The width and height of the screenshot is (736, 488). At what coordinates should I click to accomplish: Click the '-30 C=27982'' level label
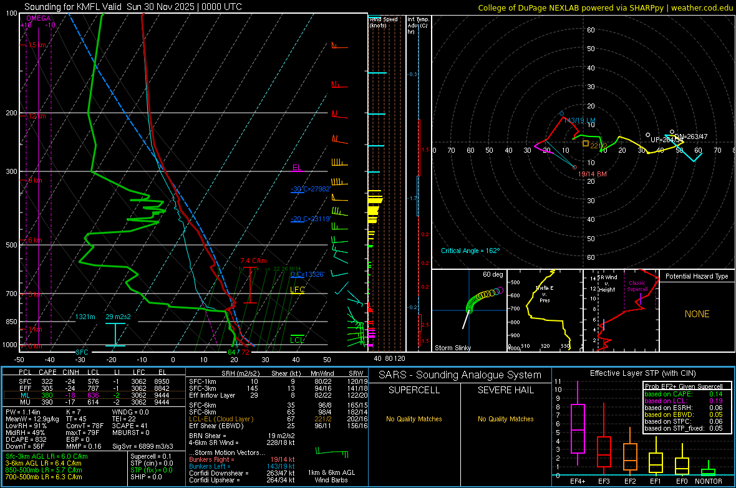(x=311, y=189)
